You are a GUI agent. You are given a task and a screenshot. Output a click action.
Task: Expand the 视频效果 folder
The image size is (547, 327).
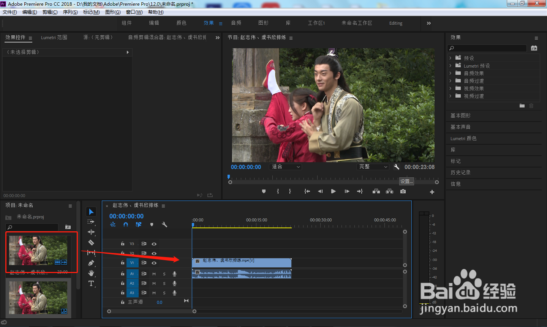point(450,88)
